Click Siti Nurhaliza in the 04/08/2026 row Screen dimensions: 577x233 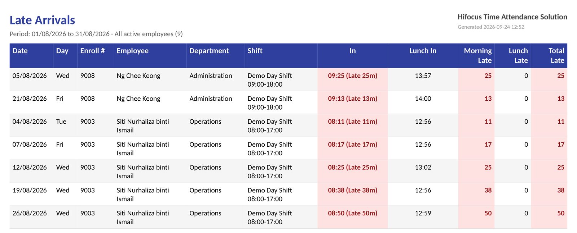(143, 126)
